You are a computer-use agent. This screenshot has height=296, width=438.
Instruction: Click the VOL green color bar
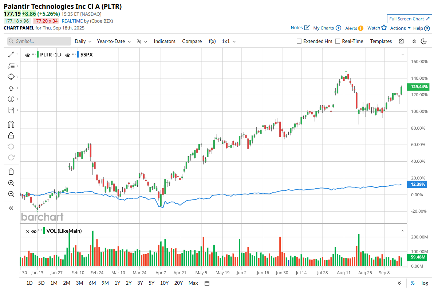click(x=44, y=231)
